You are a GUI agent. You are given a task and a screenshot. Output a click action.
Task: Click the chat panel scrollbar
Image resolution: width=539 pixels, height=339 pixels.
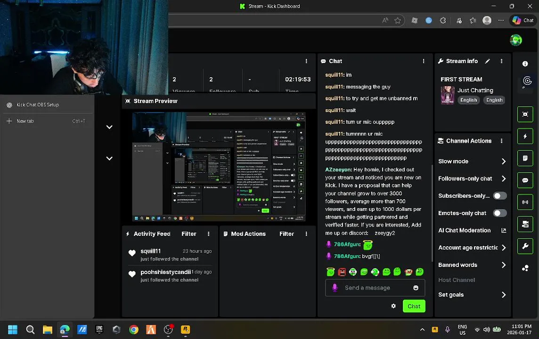click(432, 213)
